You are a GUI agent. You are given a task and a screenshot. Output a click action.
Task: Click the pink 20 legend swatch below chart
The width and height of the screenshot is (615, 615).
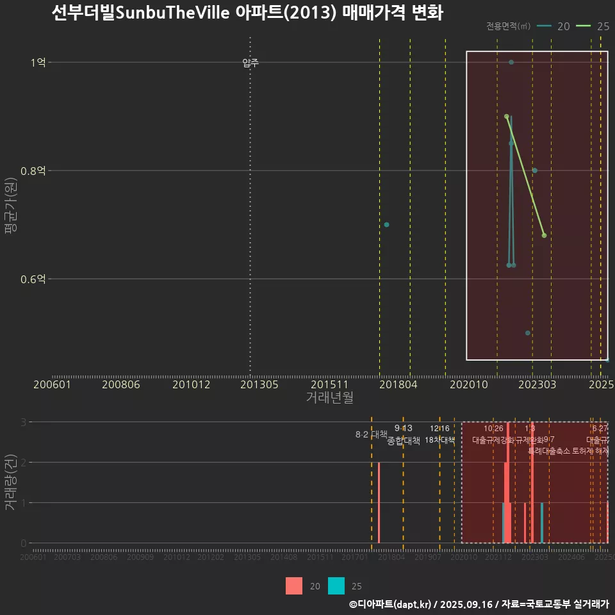[293, 586]
